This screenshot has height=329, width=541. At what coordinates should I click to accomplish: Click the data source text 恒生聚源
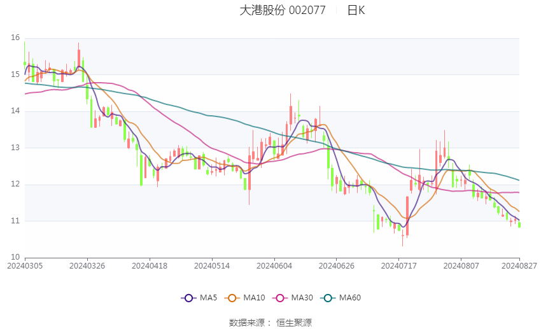(294, 323)
